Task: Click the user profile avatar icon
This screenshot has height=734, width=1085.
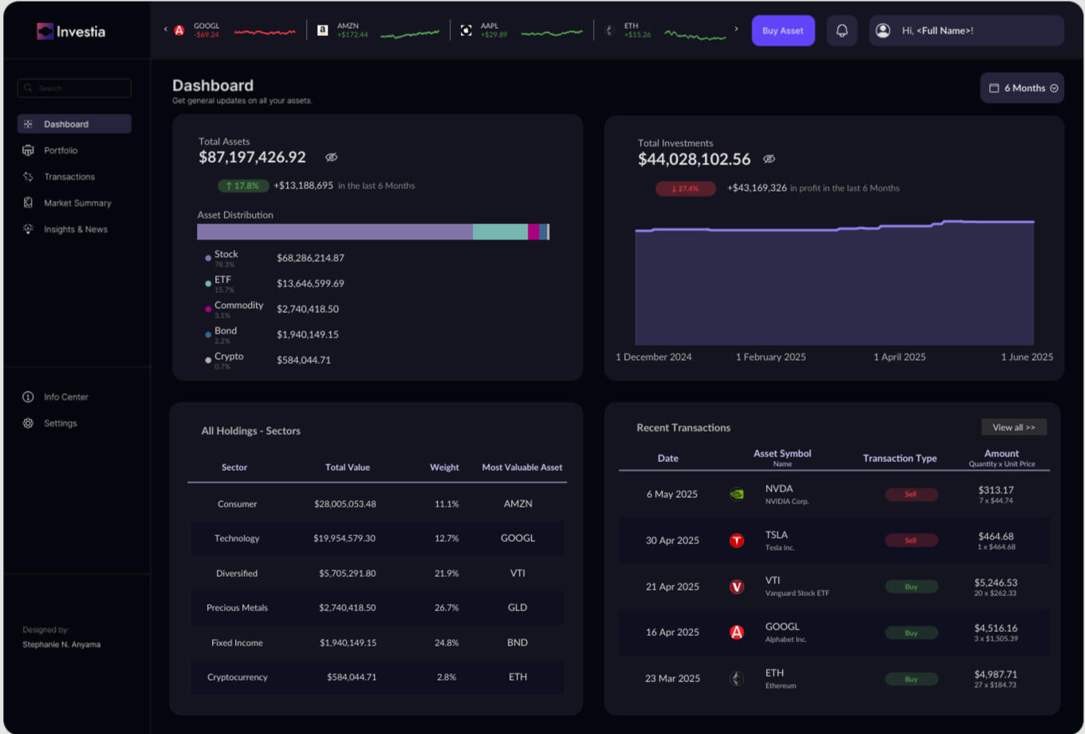Action: (x=883, y=30)
